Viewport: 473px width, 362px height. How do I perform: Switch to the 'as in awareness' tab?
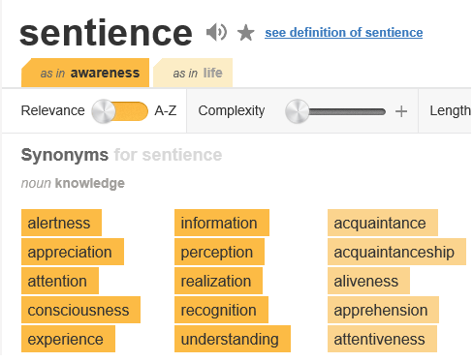[85, 73]
